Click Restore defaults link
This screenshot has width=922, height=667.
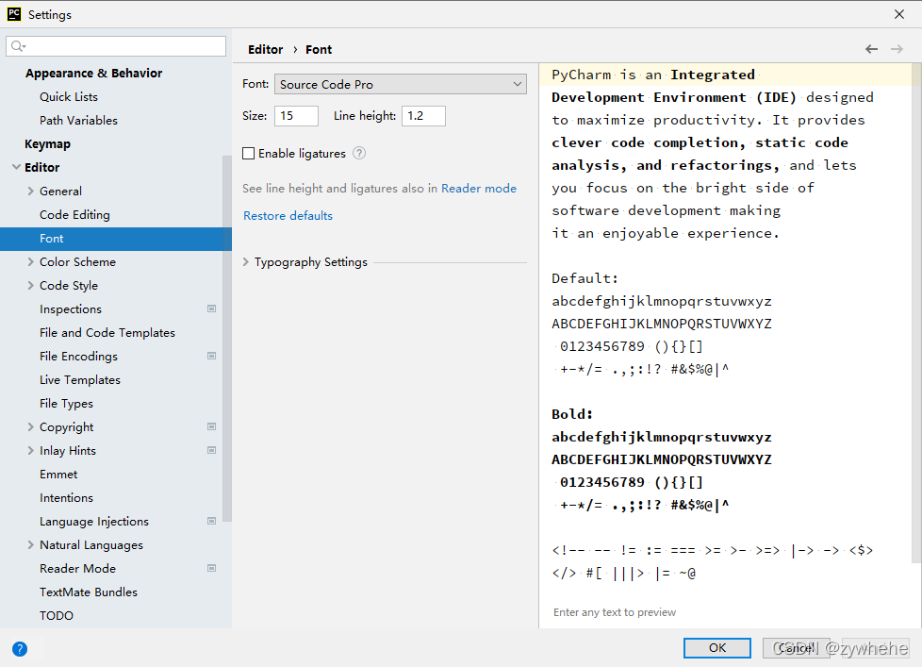tap(288, 216)
